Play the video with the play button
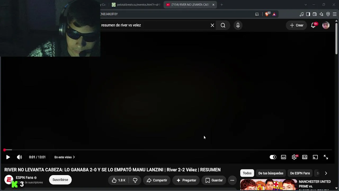 (x=8, y=157)
